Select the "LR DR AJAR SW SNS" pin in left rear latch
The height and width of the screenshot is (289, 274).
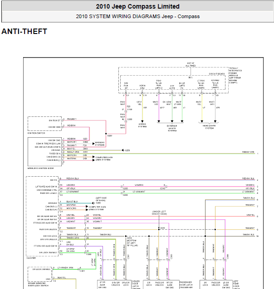226,285
